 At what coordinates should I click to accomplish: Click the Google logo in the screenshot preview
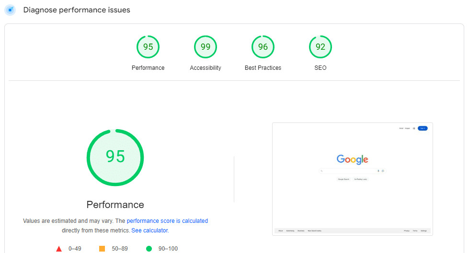point(352,159)
